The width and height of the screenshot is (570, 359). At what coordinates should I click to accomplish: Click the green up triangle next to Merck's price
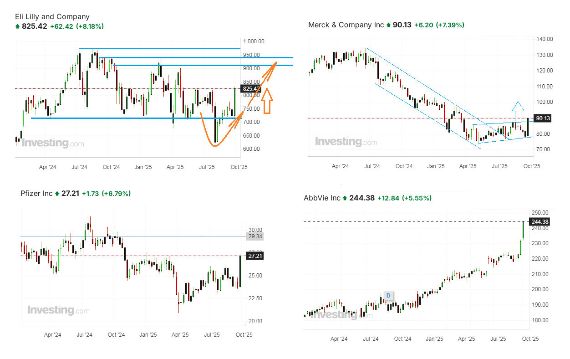tap(388, 25)
